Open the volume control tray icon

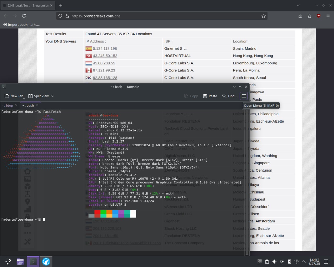[x=274, y=262]
